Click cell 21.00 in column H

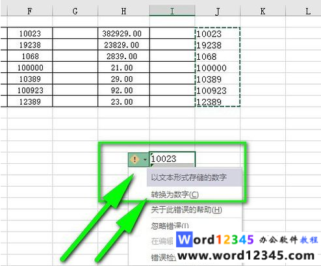click(x=123, y=67)
